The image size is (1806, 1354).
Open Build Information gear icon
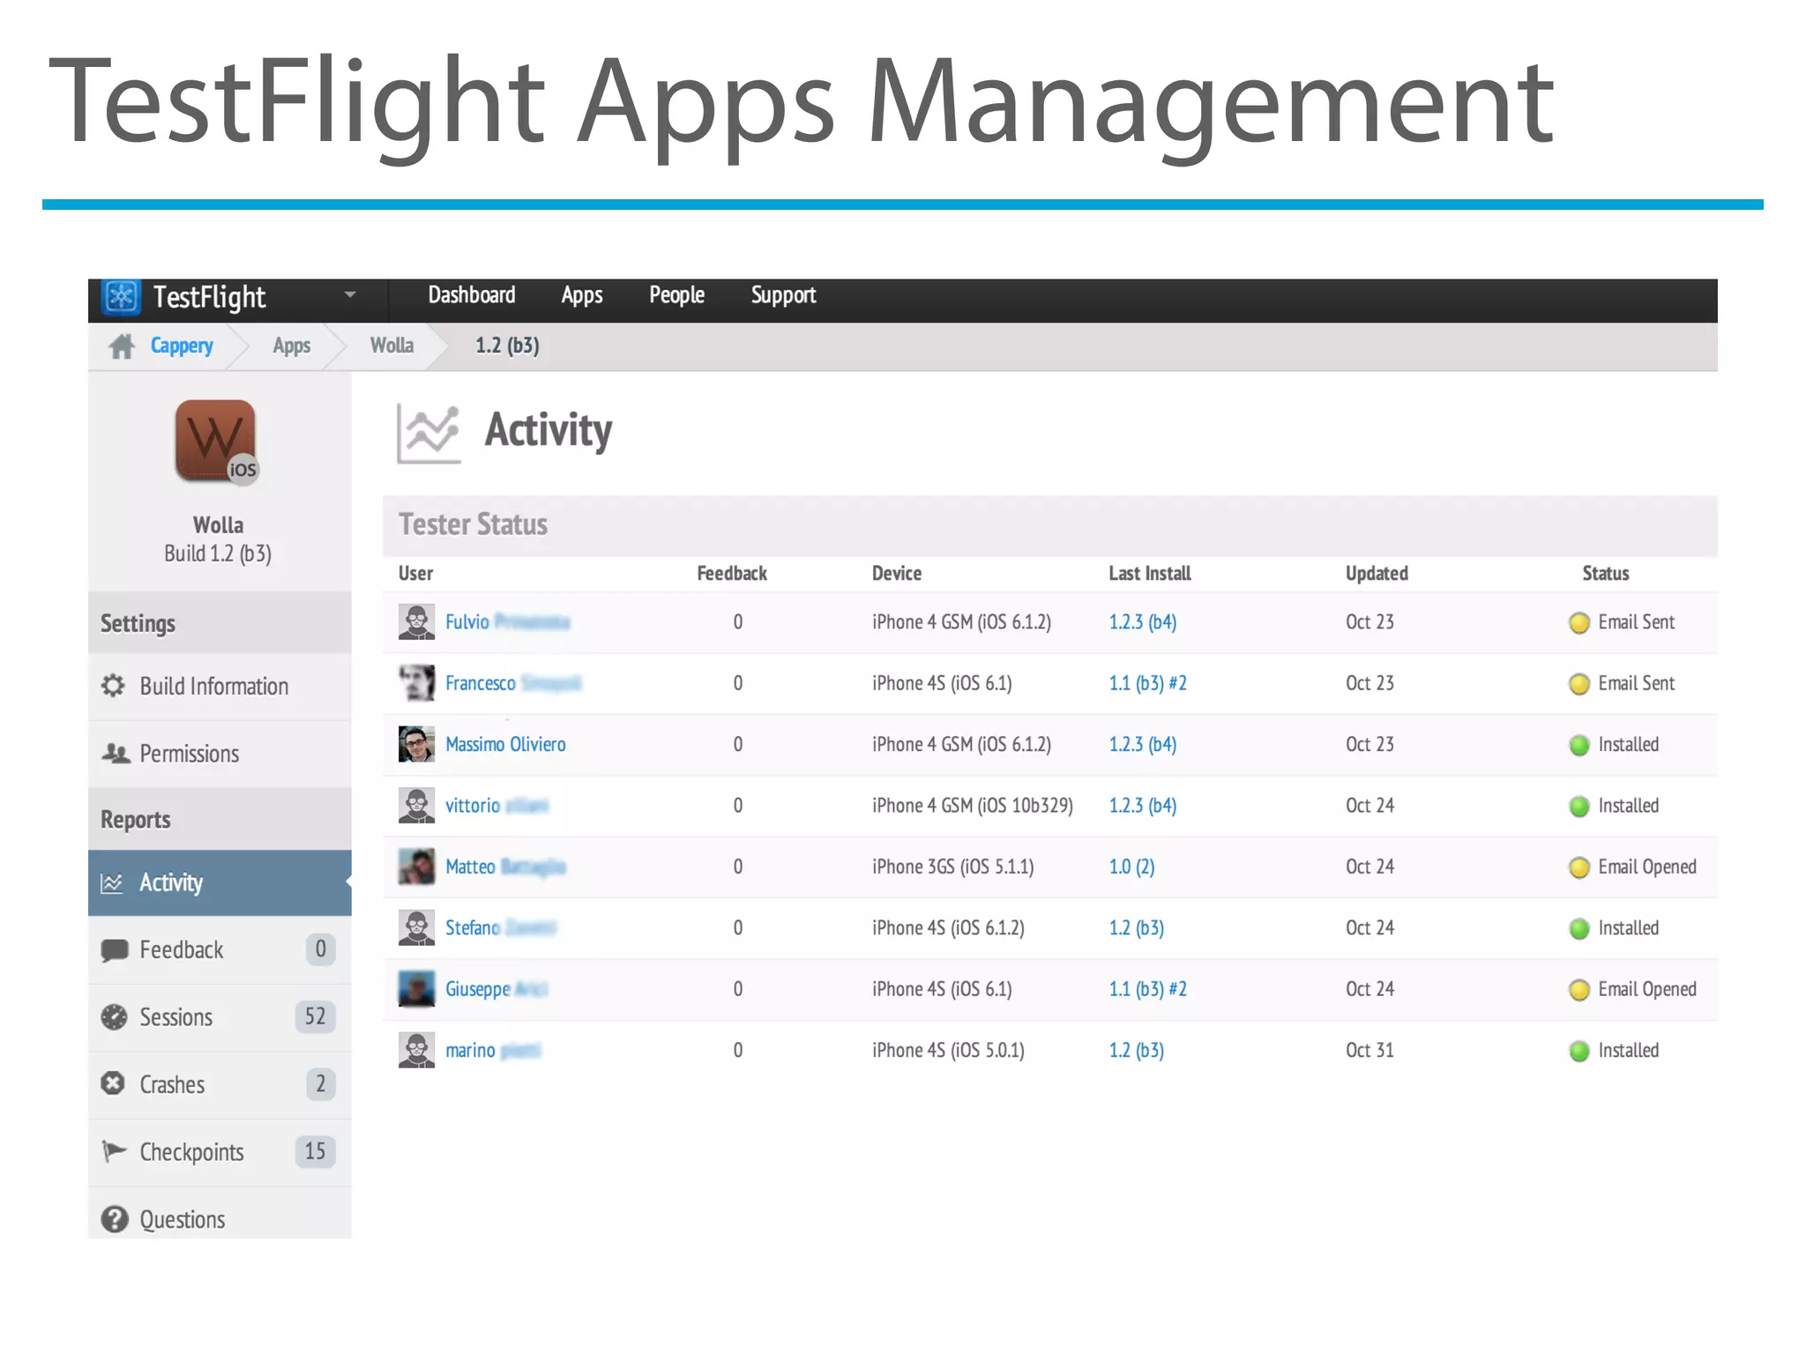point(113,686)
